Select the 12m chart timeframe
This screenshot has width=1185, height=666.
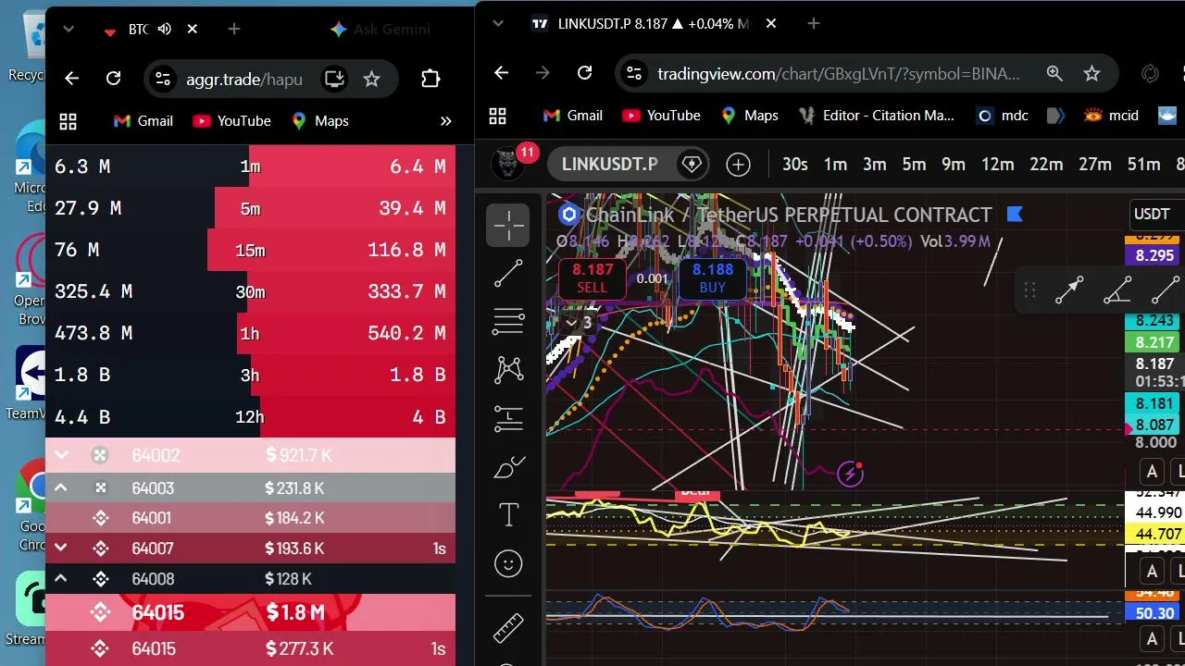997,165
